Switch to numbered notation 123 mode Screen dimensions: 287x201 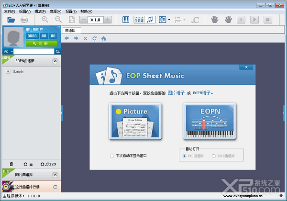pos(139,20)
